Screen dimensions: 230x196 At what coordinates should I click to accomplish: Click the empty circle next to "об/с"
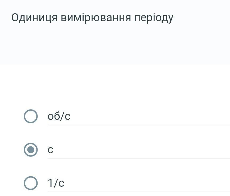tap(31, 116)
